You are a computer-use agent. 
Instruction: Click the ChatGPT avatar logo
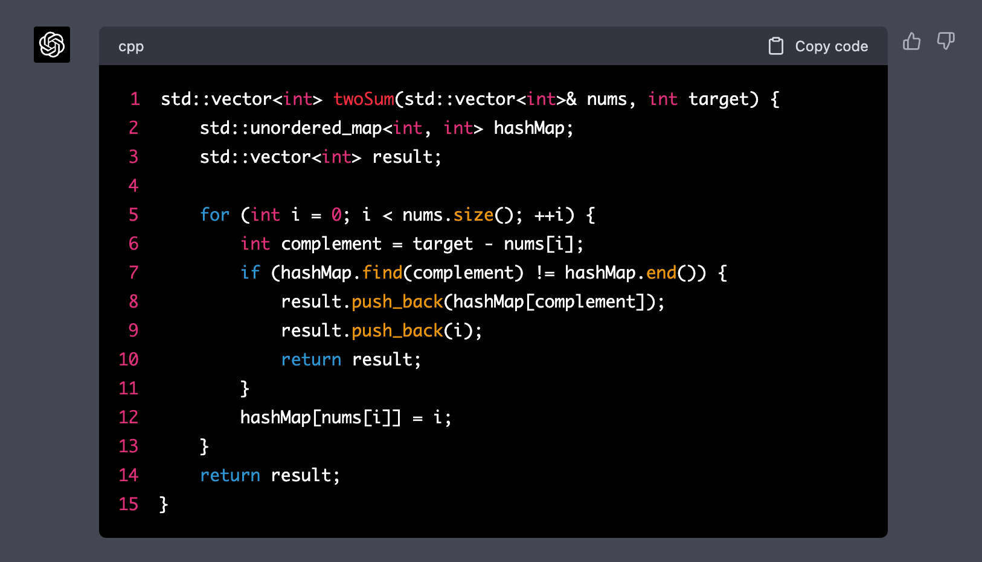tap(51, 45)
